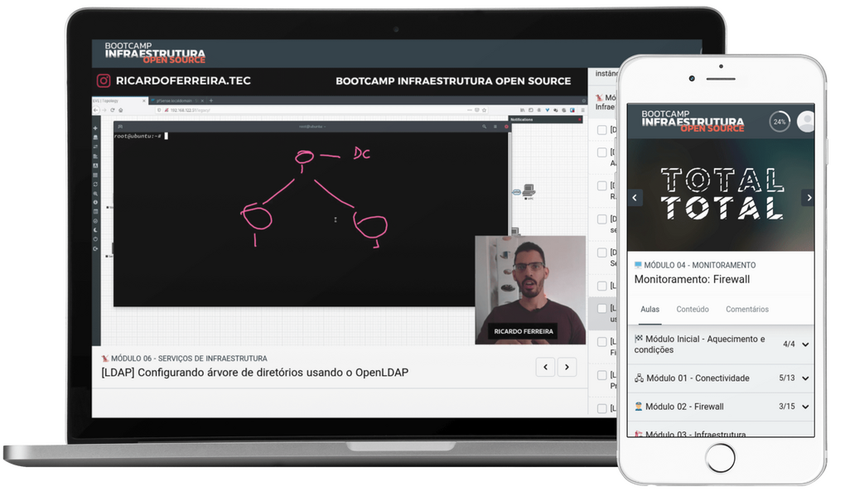Switch to the Aulas tab
Screen dimensions: 845x501
650,309
